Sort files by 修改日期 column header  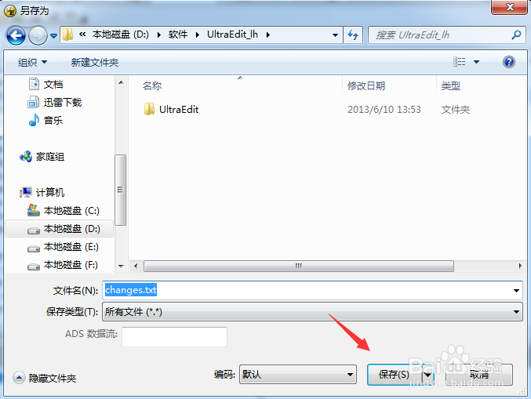[366, 86]
